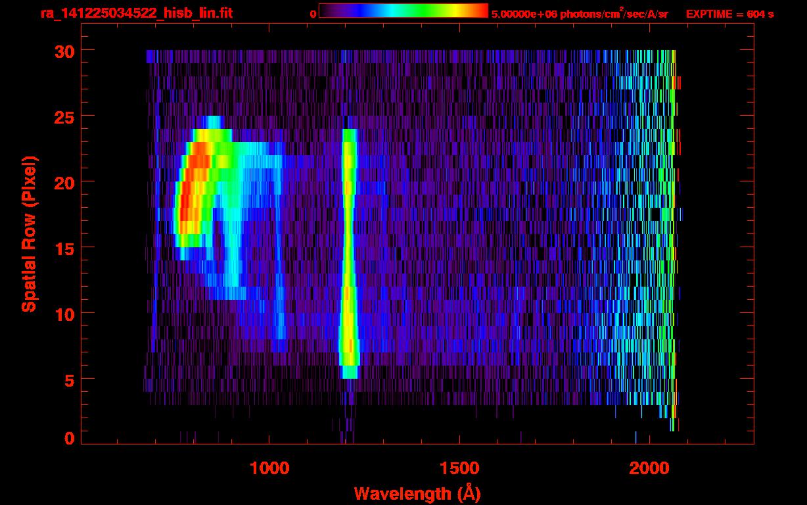
Task: Click the filename ra_141225034522_hisb_lin.fit title
Action: [x=136, y=13]
